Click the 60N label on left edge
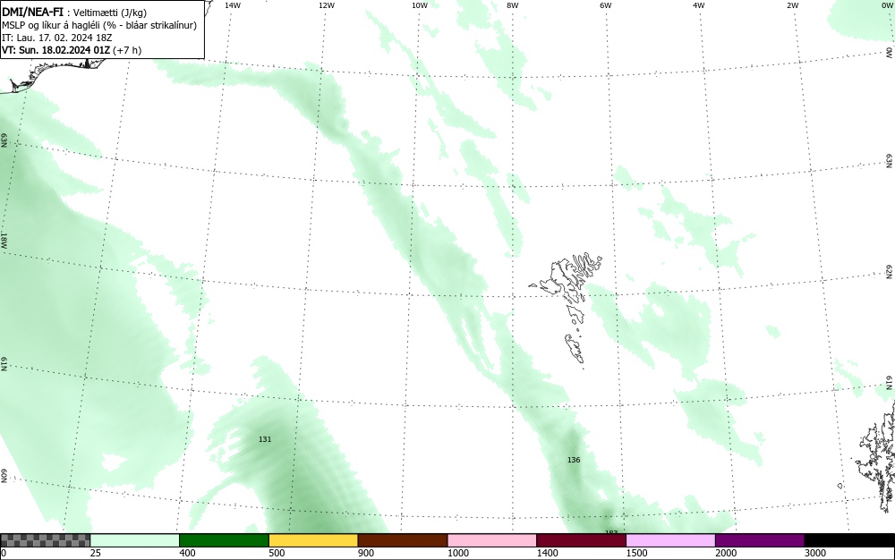 4,476
